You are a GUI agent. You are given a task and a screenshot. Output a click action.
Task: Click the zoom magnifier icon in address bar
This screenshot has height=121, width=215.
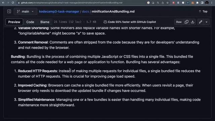pos(158,3)
